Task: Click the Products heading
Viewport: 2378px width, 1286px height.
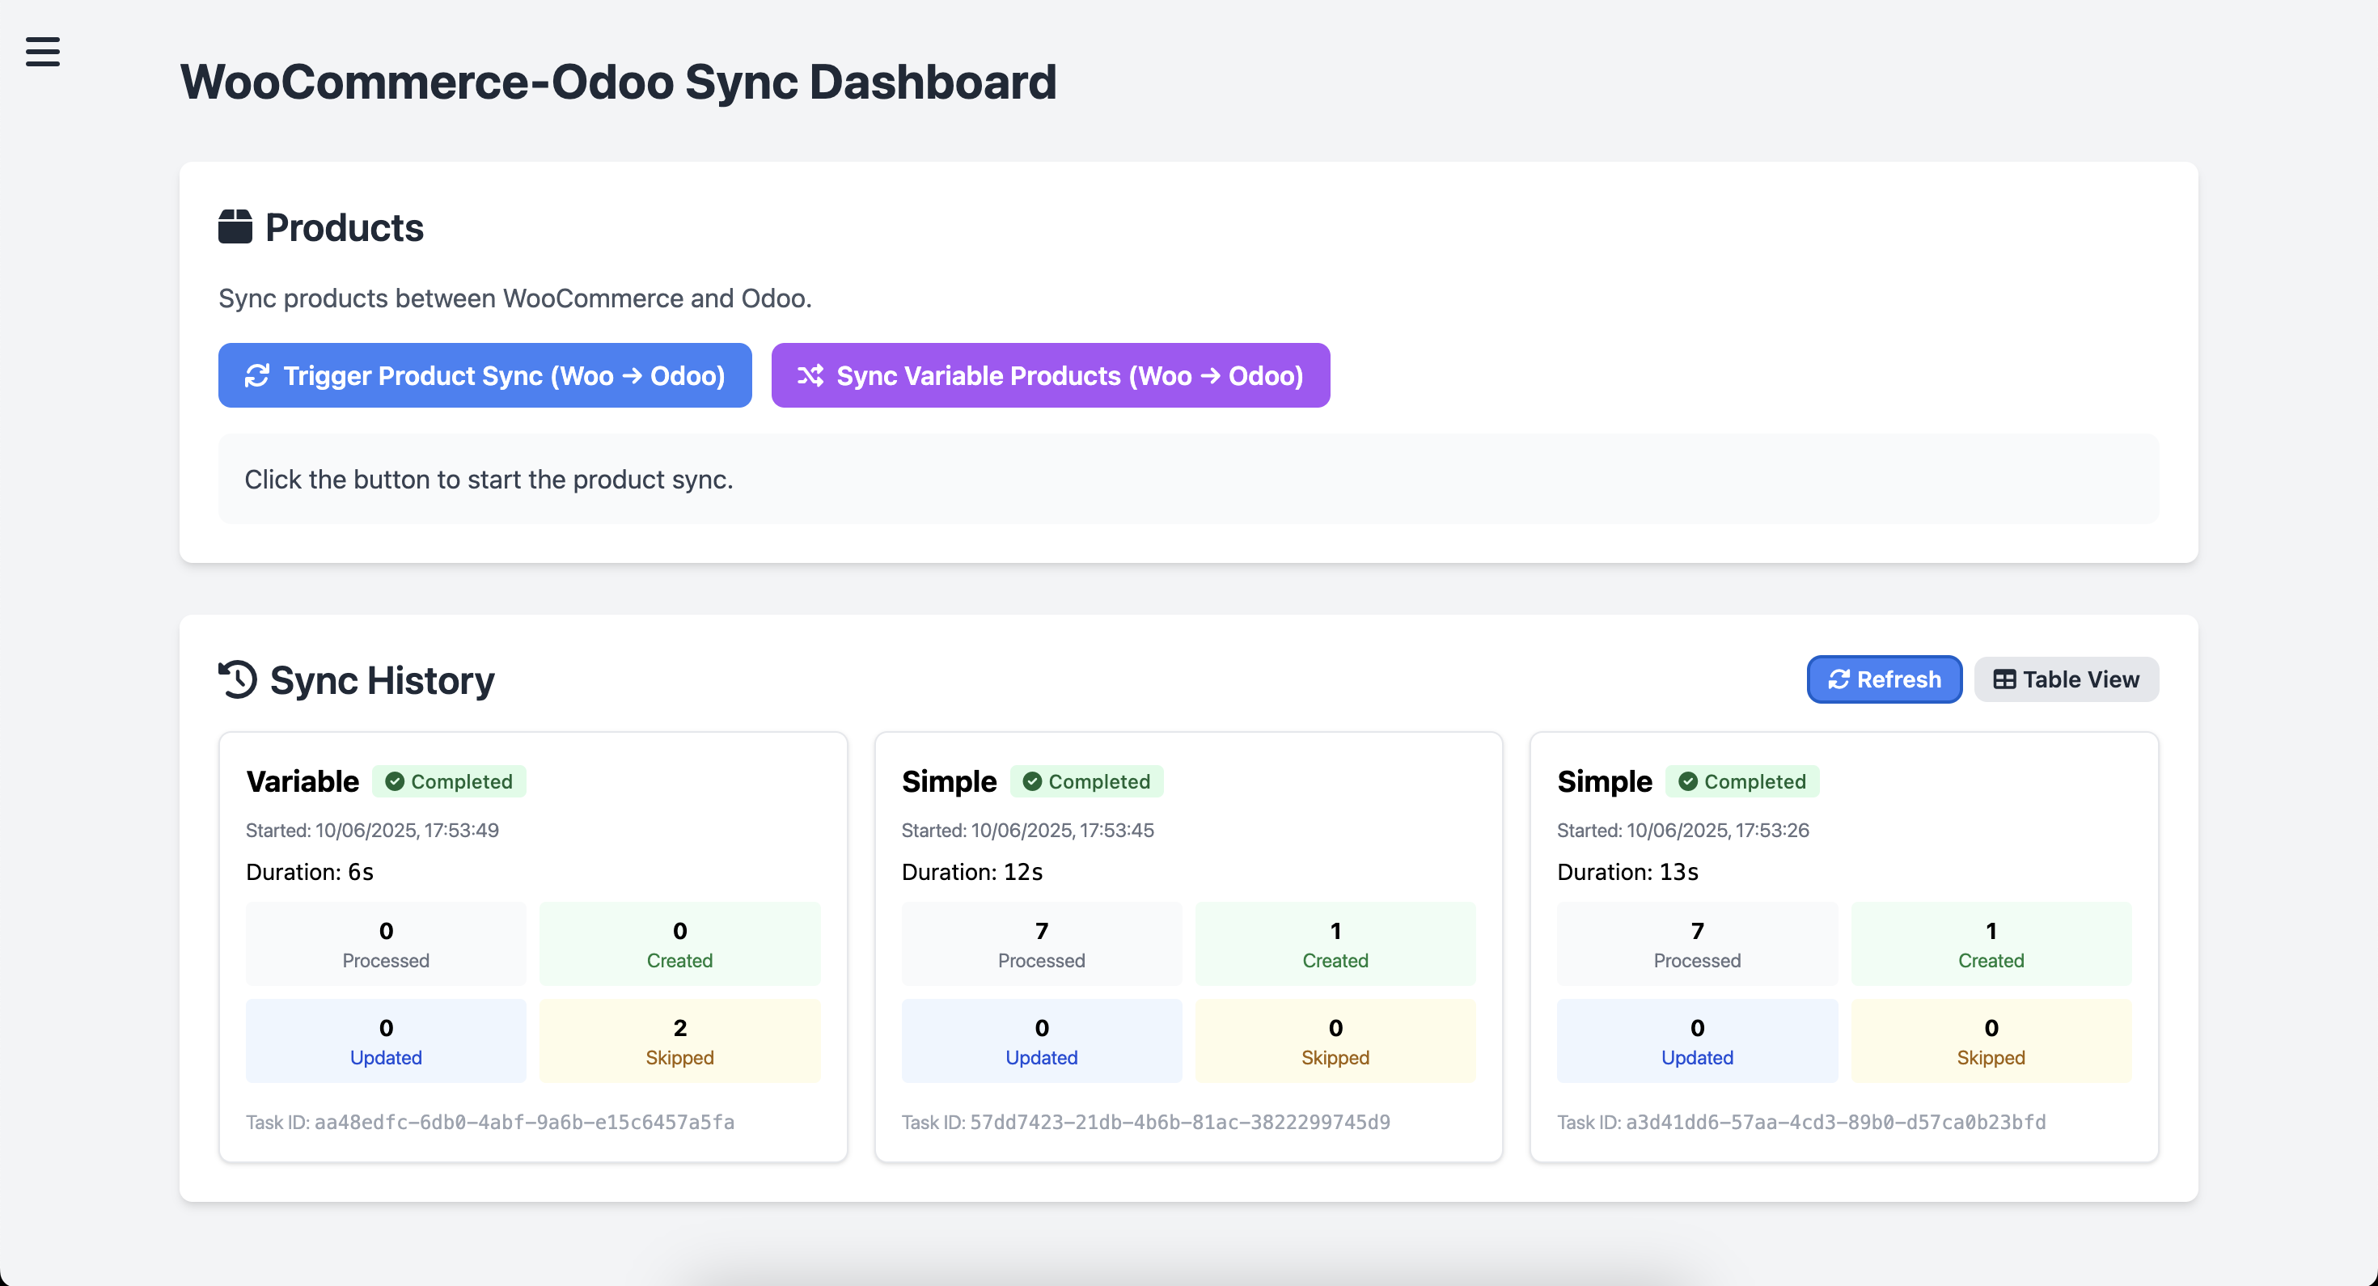Action: click(345, 227)
